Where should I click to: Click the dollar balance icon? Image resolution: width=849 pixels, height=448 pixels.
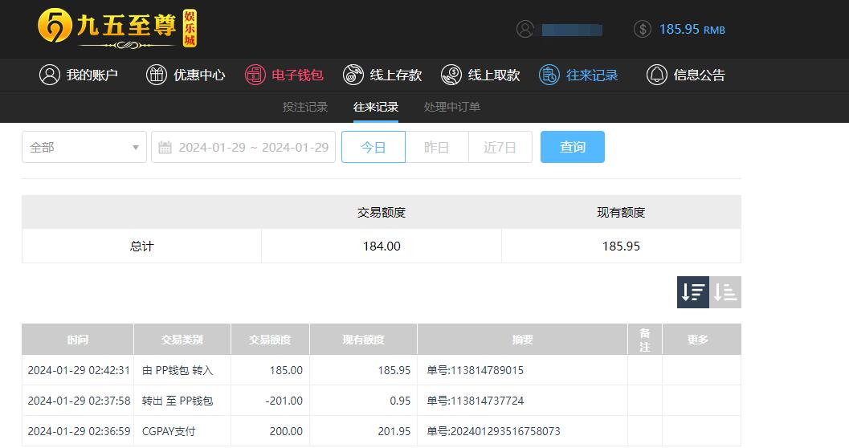(x=642, y=29)
